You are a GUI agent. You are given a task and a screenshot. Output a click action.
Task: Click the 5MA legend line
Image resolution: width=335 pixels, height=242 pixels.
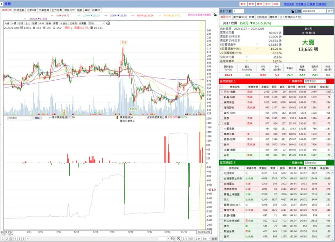tap(60, 15)
